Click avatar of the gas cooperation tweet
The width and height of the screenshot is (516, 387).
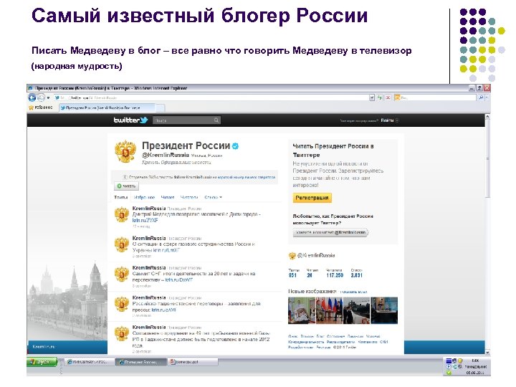click(x=121, y=244)
